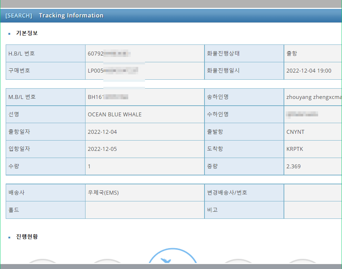Click the 중량 label cell
The image size is (342, 269).
pyautogui.click(x=244, y=167)
